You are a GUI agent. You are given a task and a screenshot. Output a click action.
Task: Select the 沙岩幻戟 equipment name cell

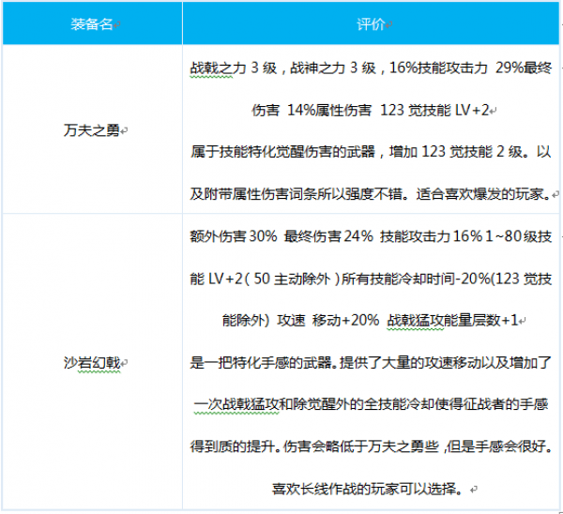point(92,362)
